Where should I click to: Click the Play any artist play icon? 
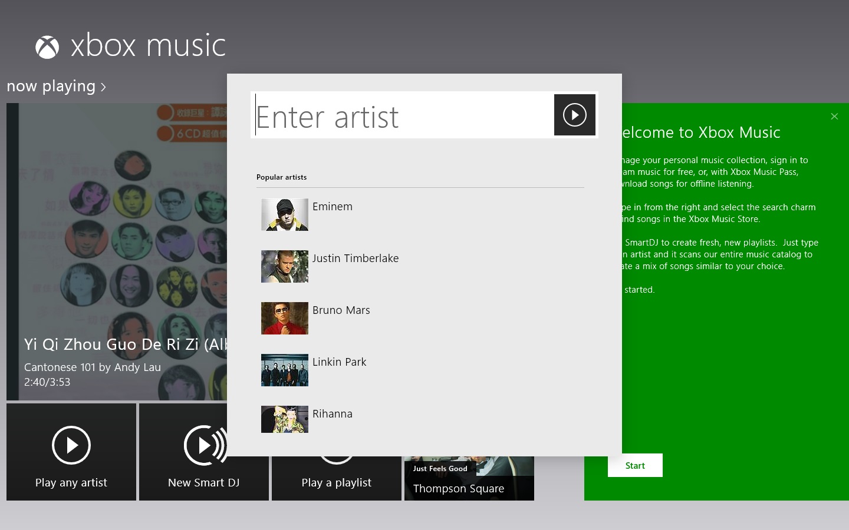pos(71,445)
